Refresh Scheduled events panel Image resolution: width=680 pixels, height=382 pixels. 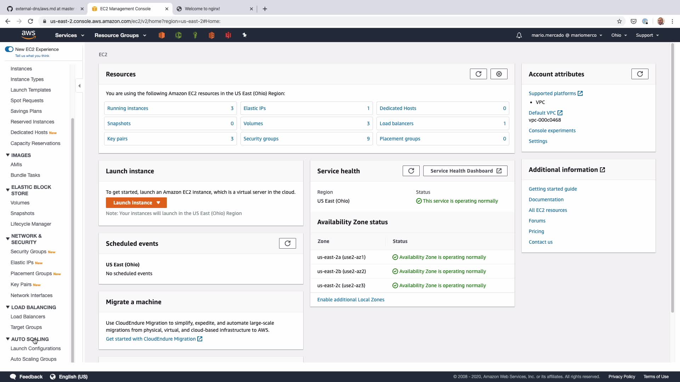click(x=287, y=243)
